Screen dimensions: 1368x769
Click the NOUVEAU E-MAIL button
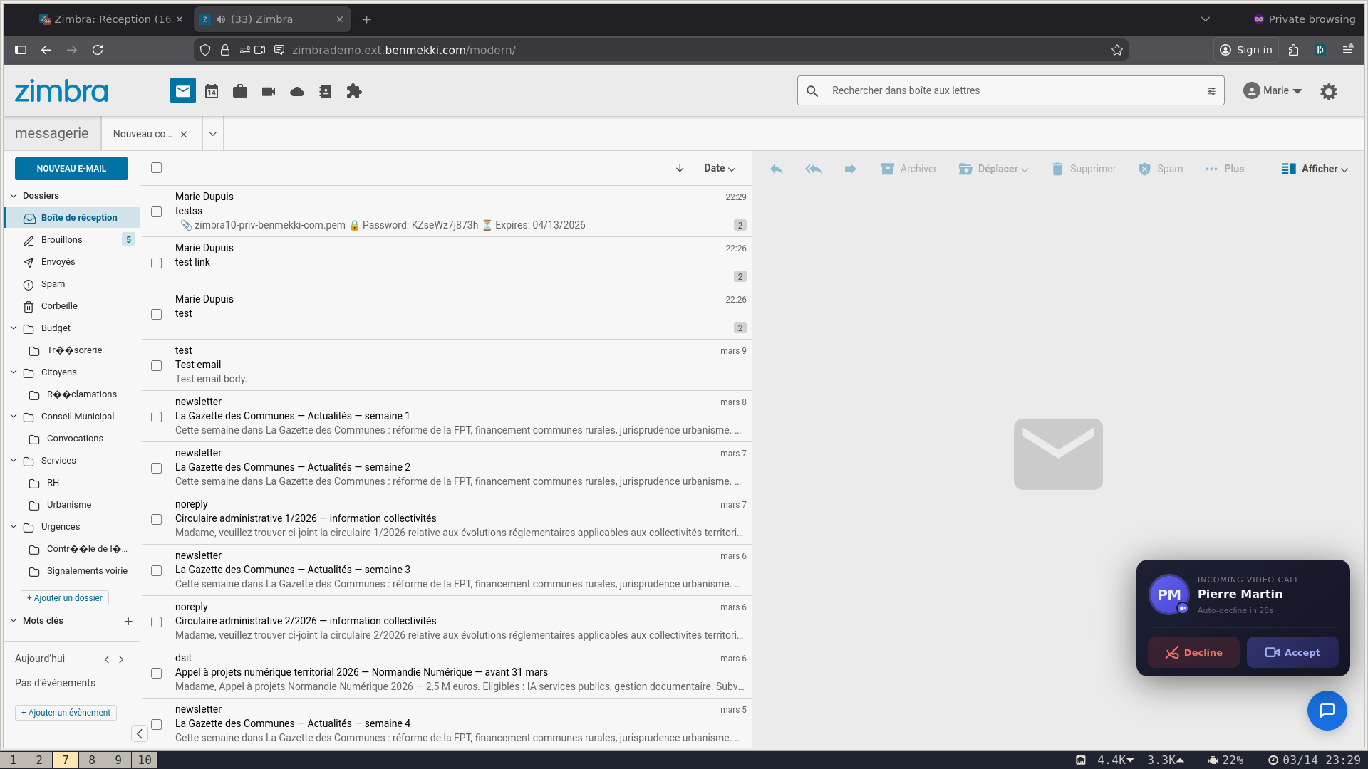(71, 169)
